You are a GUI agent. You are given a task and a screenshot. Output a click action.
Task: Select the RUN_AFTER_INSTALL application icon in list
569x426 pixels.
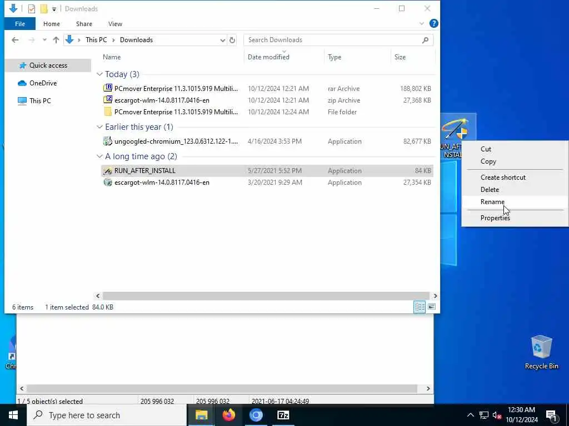(x=108, y=171)
